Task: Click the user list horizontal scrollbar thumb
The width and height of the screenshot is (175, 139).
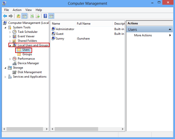Action: [76, 129]
